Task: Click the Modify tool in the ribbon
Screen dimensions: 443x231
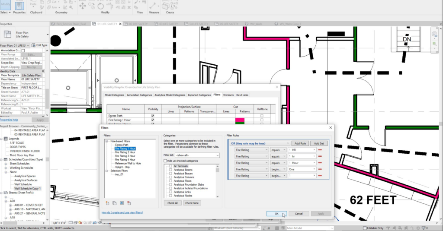Action: [x=5, y=5]
